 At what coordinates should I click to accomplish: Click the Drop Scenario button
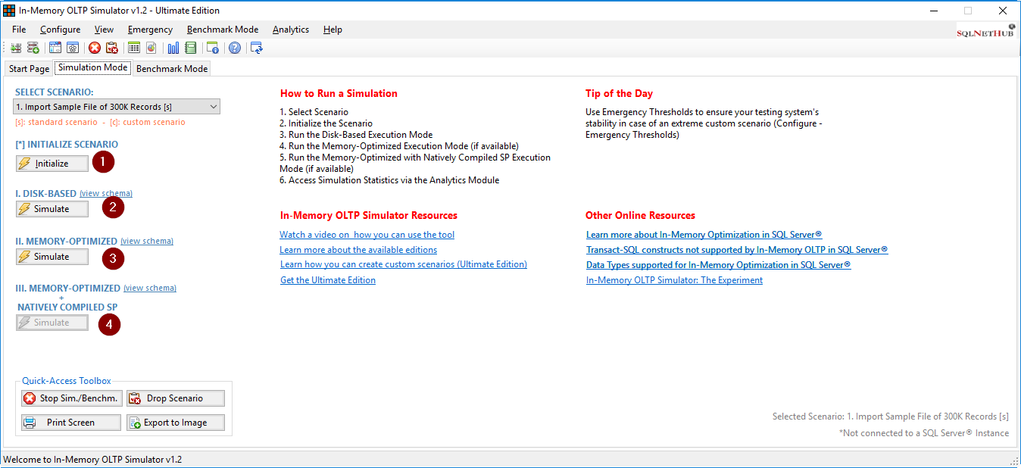tap(176, 398)
